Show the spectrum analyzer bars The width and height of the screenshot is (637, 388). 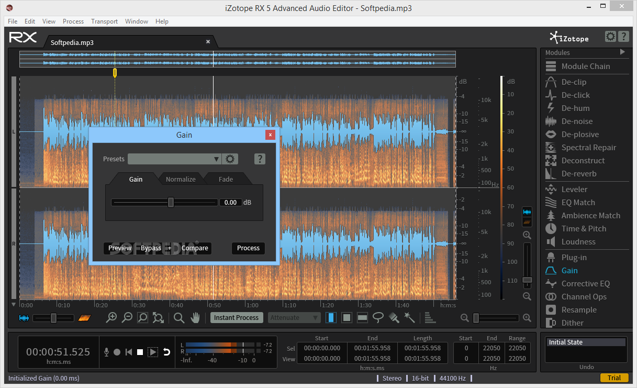430,317
